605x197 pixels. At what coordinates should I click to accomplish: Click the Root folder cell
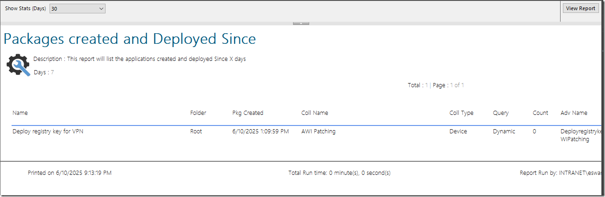[x=196, y=131]
